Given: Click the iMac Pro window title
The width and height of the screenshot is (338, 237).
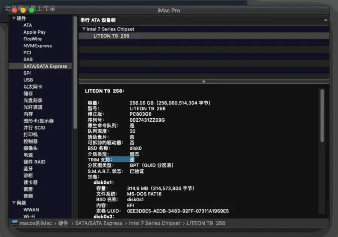Looking at the screenshot, I should pyautogui.click(x=169, y=11).
